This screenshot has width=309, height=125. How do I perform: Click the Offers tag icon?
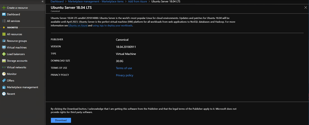(x=4, y=80)
